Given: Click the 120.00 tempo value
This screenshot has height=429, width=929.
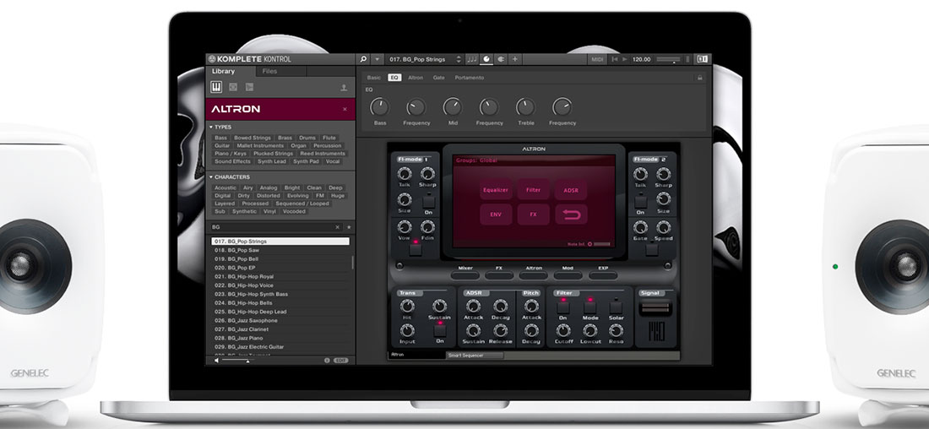Looking at the screenshot, I should pos(641,59).
